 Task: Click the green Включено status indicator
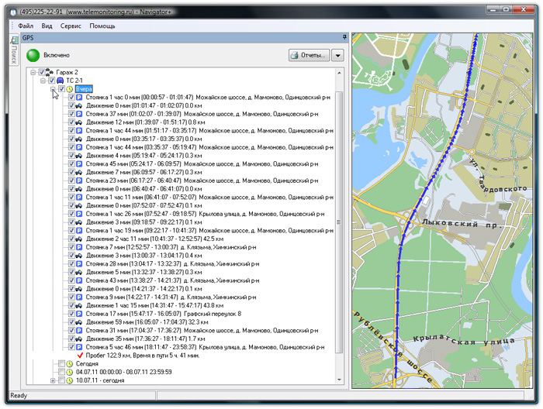(33, 55)
